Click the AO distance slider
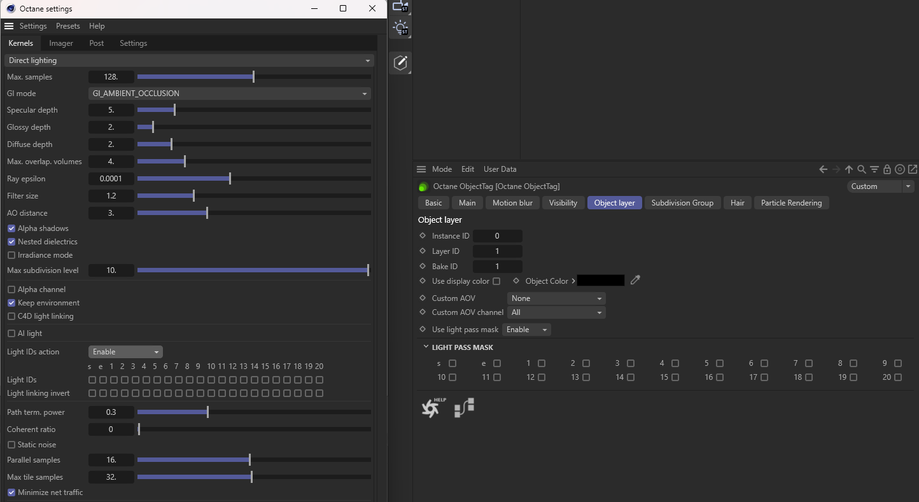Screen dimensions: 919x502 [x=254, y=213]
